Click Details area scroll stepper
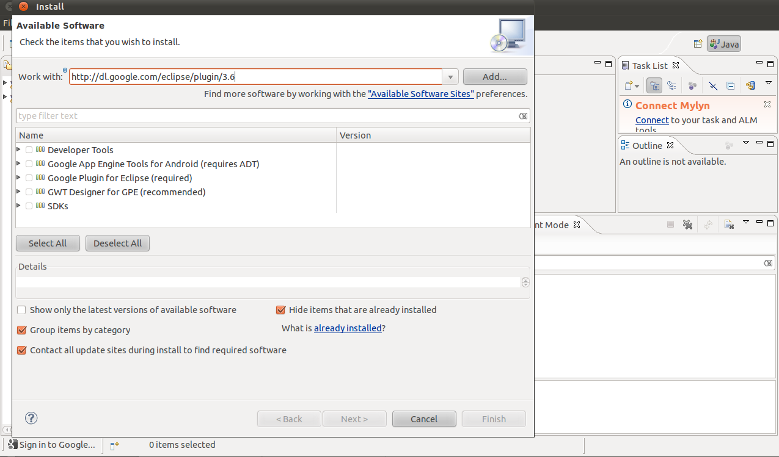Viewport: 779px width, 457px height. (x=525, y=282)
